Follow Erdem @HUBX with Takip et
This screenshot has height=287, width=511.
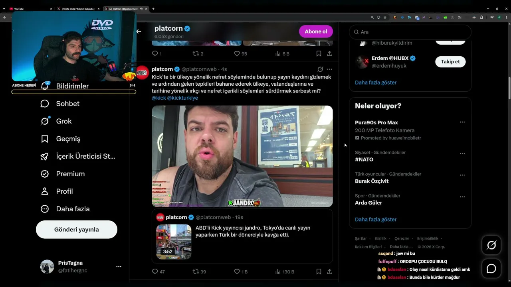click(x=450, y=62)
